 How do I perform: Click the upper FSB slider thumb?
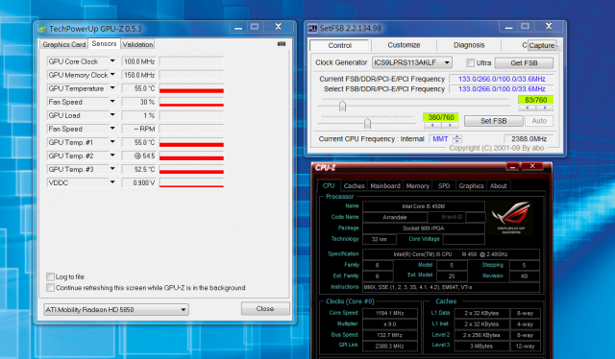coord(342,106)
